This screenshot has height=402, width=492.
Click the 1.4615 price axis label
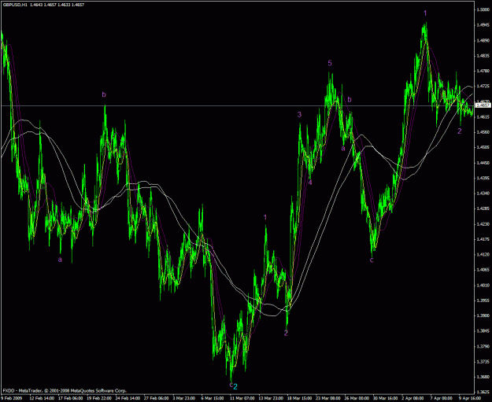(x=483, y=117)
